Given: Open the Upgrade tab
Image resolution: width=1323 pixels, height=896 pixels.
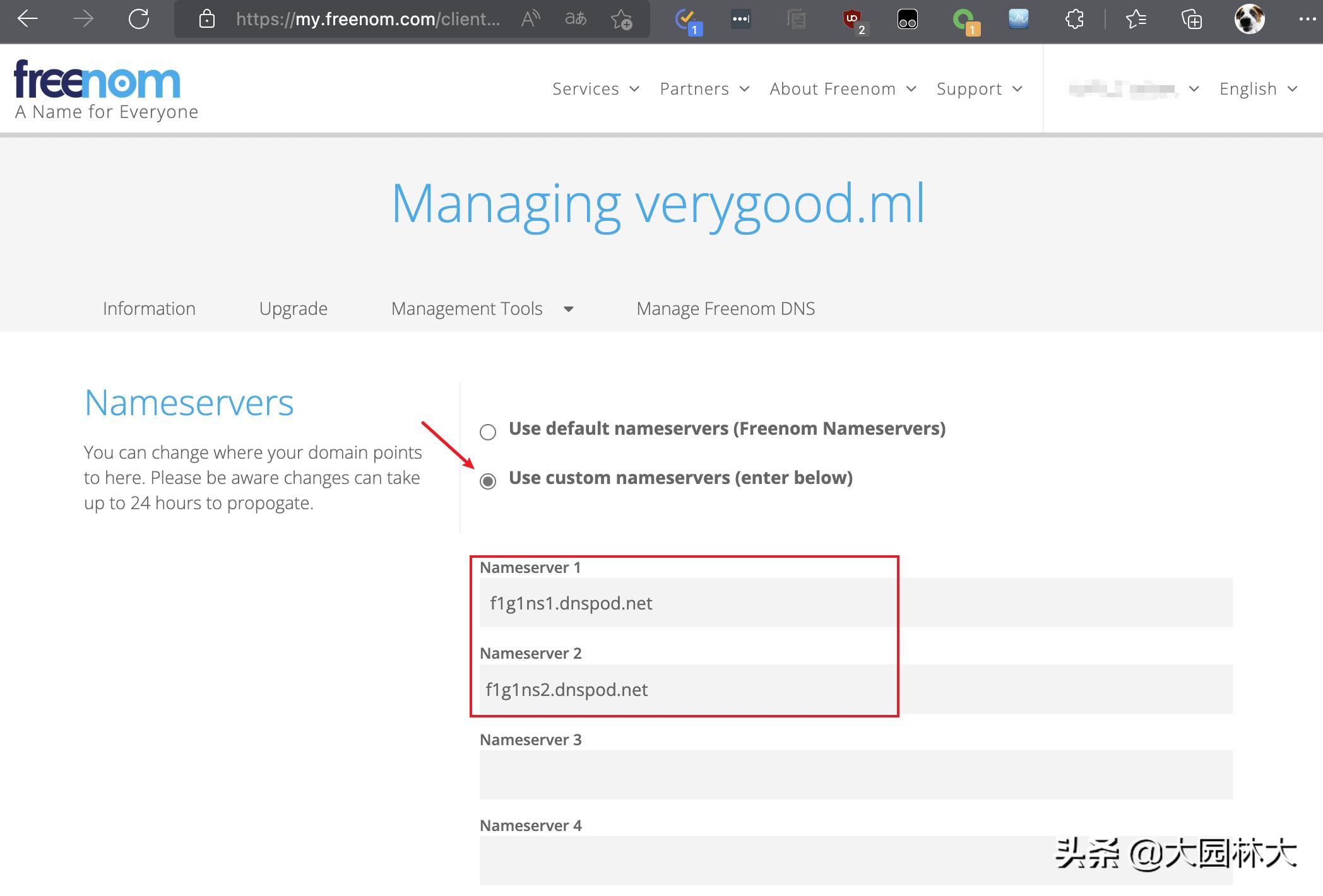Looking at the screenshot, I should pyautogui.click(x=293, y=309).
